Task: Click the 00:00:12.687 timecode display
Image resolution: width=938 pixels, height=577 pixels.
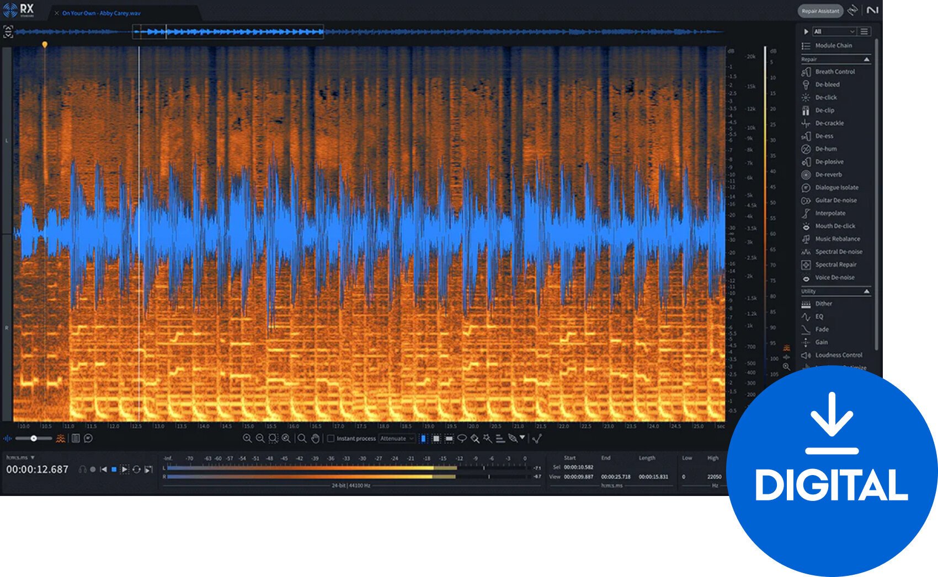Action: pyautogui.click(x=38, y=470)
